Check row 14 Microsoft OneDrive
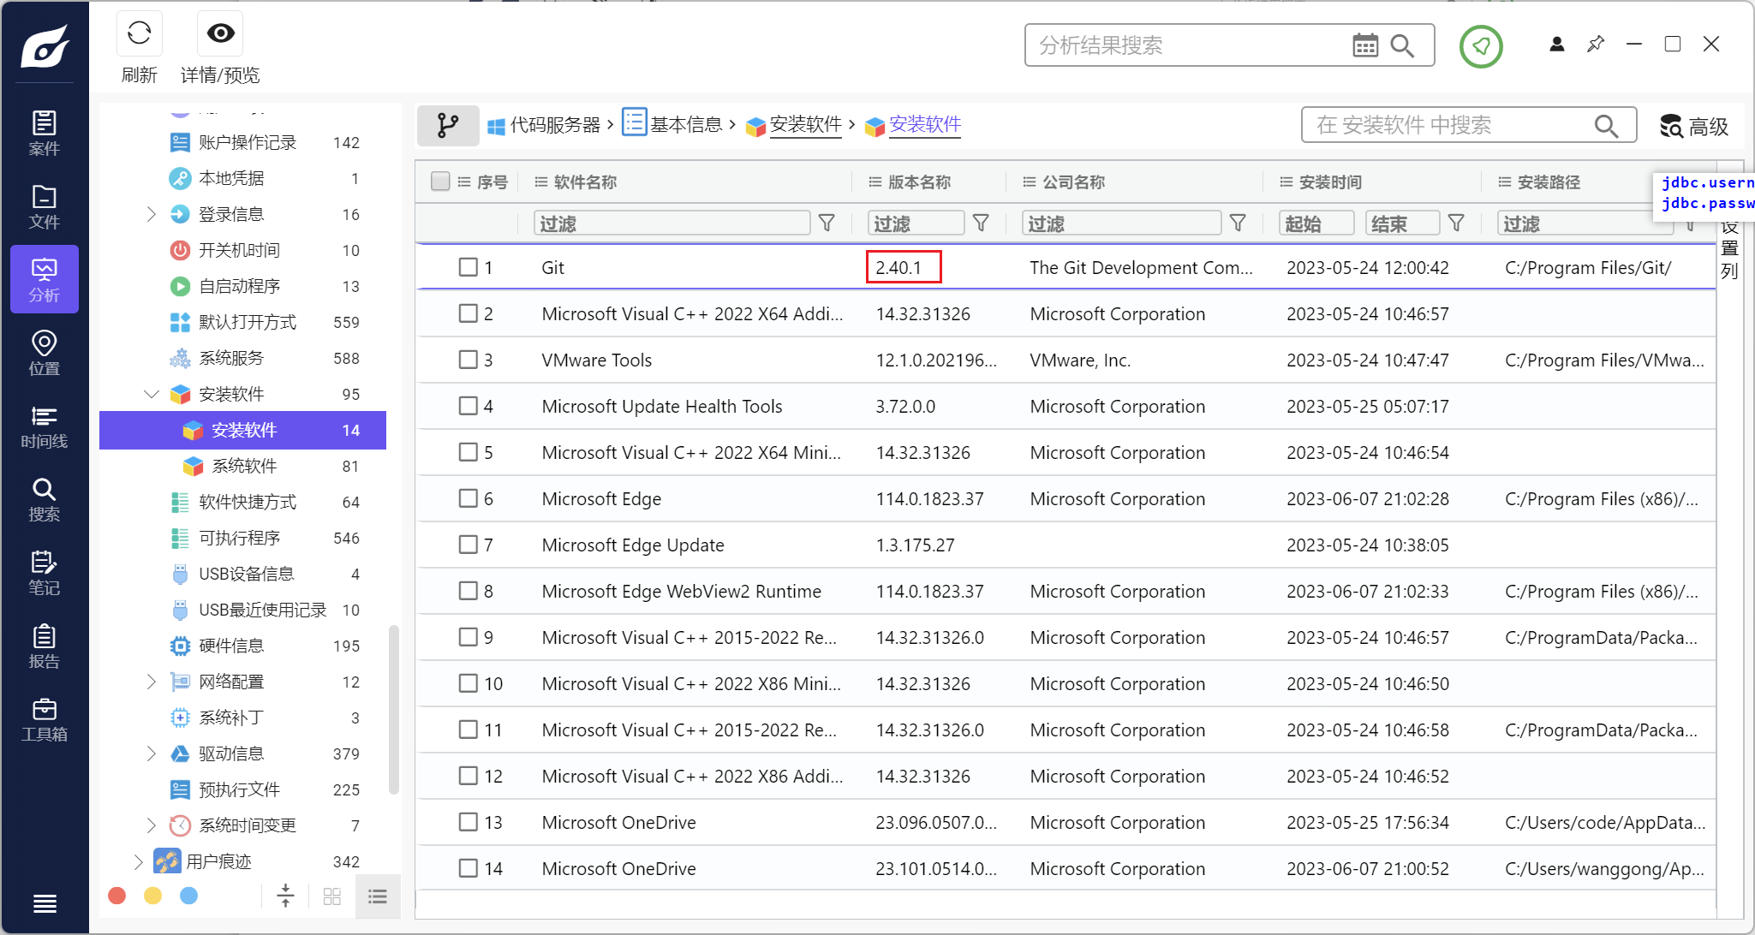The width and height of the screenshot is (1755, 935). (x=468, y=868)
